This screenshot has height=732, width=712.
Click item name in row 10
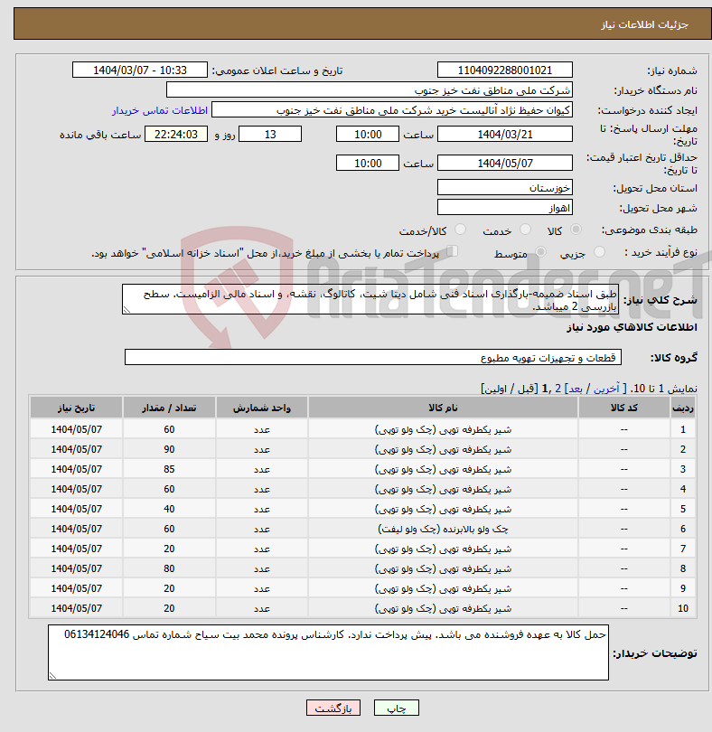click(443, 608)
